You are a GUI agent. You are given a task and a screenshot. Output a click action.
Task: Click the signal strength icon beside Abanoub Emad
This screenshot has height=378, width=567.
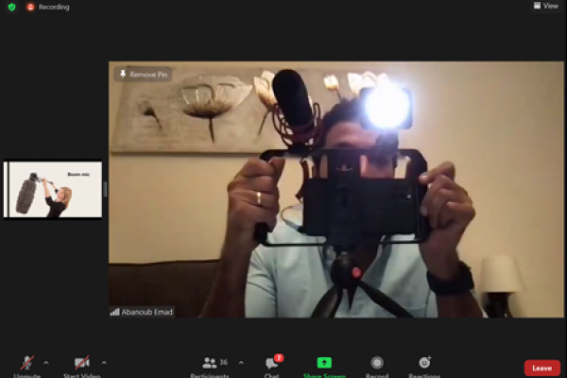pos(115,312)
